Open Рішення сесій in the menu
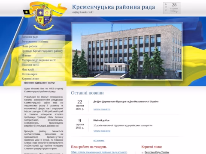 (42, 65)
